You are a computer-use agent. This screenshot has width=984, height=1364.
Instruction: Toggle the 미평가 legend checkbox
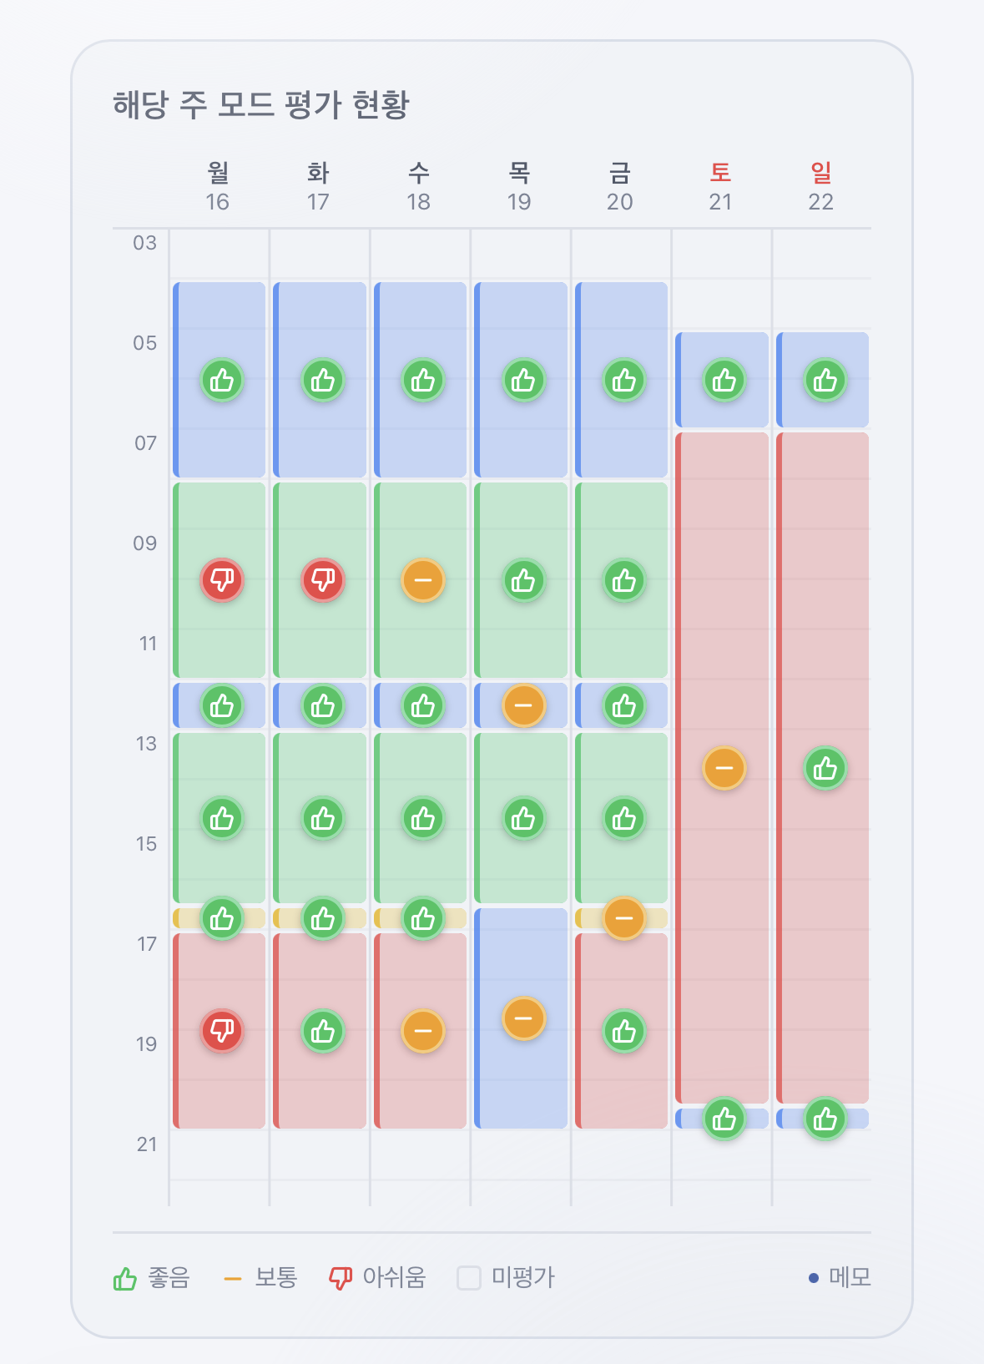(x=469, y=1278)
